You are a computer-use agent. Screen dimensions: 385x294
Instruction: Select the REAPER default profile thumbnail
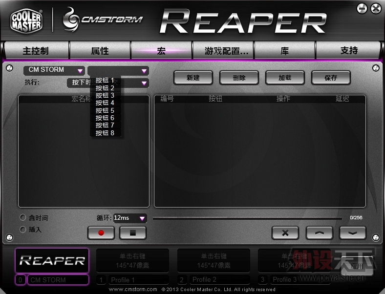[x=52, y=260]
